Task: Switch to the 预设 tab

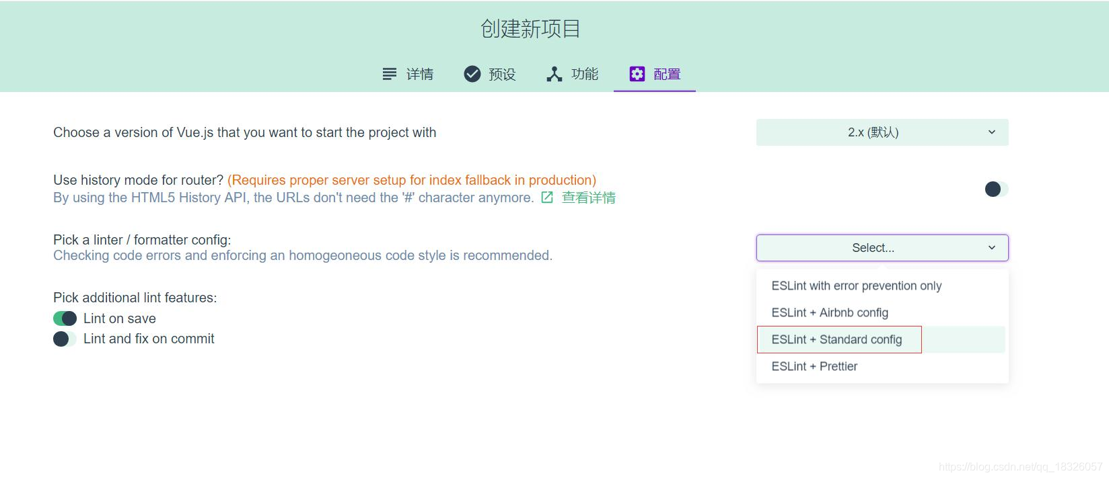Action: [501, 74]
